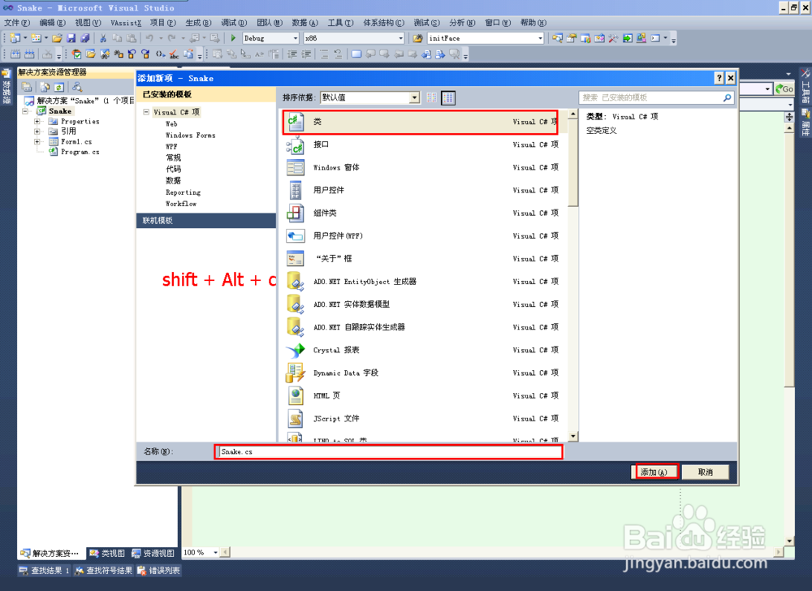
Task: Click spell-check abc icon in second toolbar
Action: pyautogui.click(x=174, y=54)
